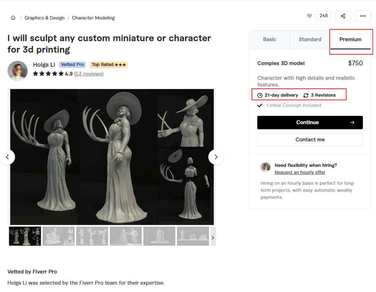Click the Vetted Pro badge

click(x=72, y=64)
